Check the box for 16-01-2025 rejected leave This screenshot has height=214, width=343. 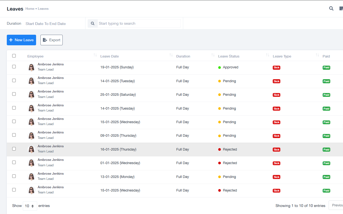tap(14, 149)
